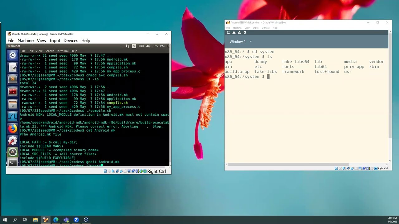Click mouse integration arrow icon in AndroidSEEDVM status bar
Image resolution: width=399 pixels, height=224 pixels.
tap(376, 168)
